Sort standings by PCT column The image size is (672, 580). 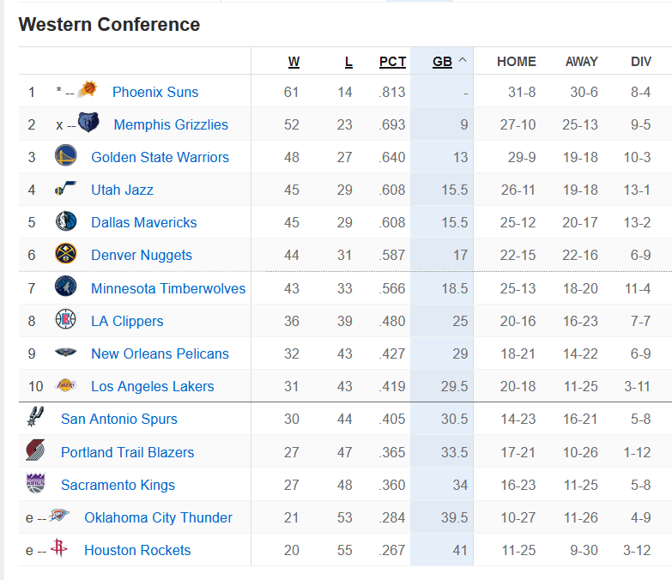[x=392, y=62]
